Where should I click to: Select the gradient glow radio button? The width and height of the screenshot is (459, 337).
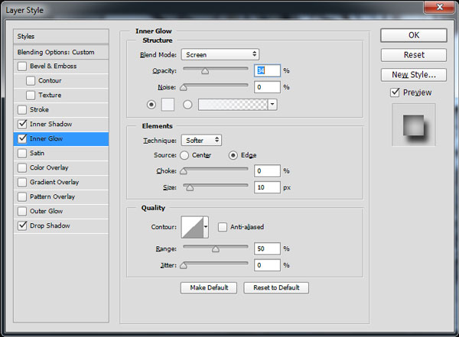187,105
